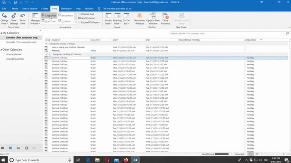Arrange items by Categories

(49, 15)
